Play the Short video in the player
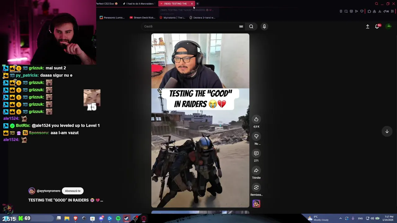 [x=200, y=120]
